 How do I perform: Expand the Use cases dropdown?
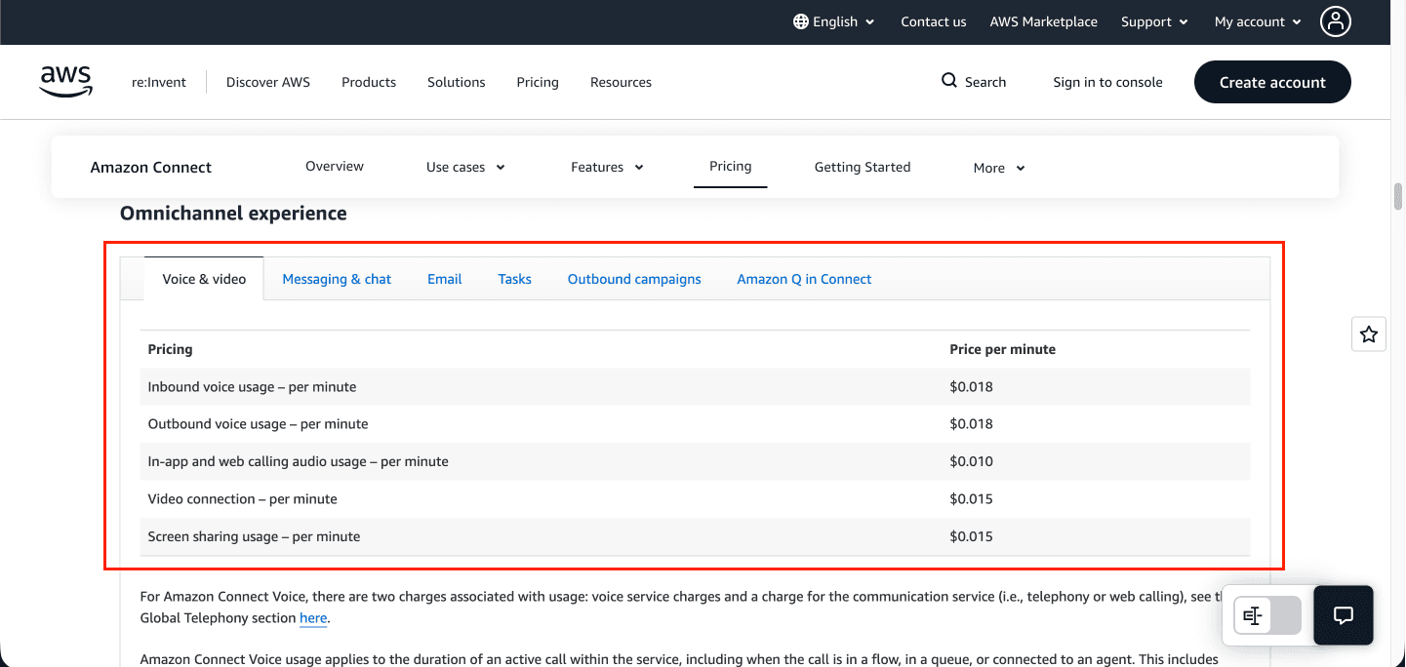[465, 167]
